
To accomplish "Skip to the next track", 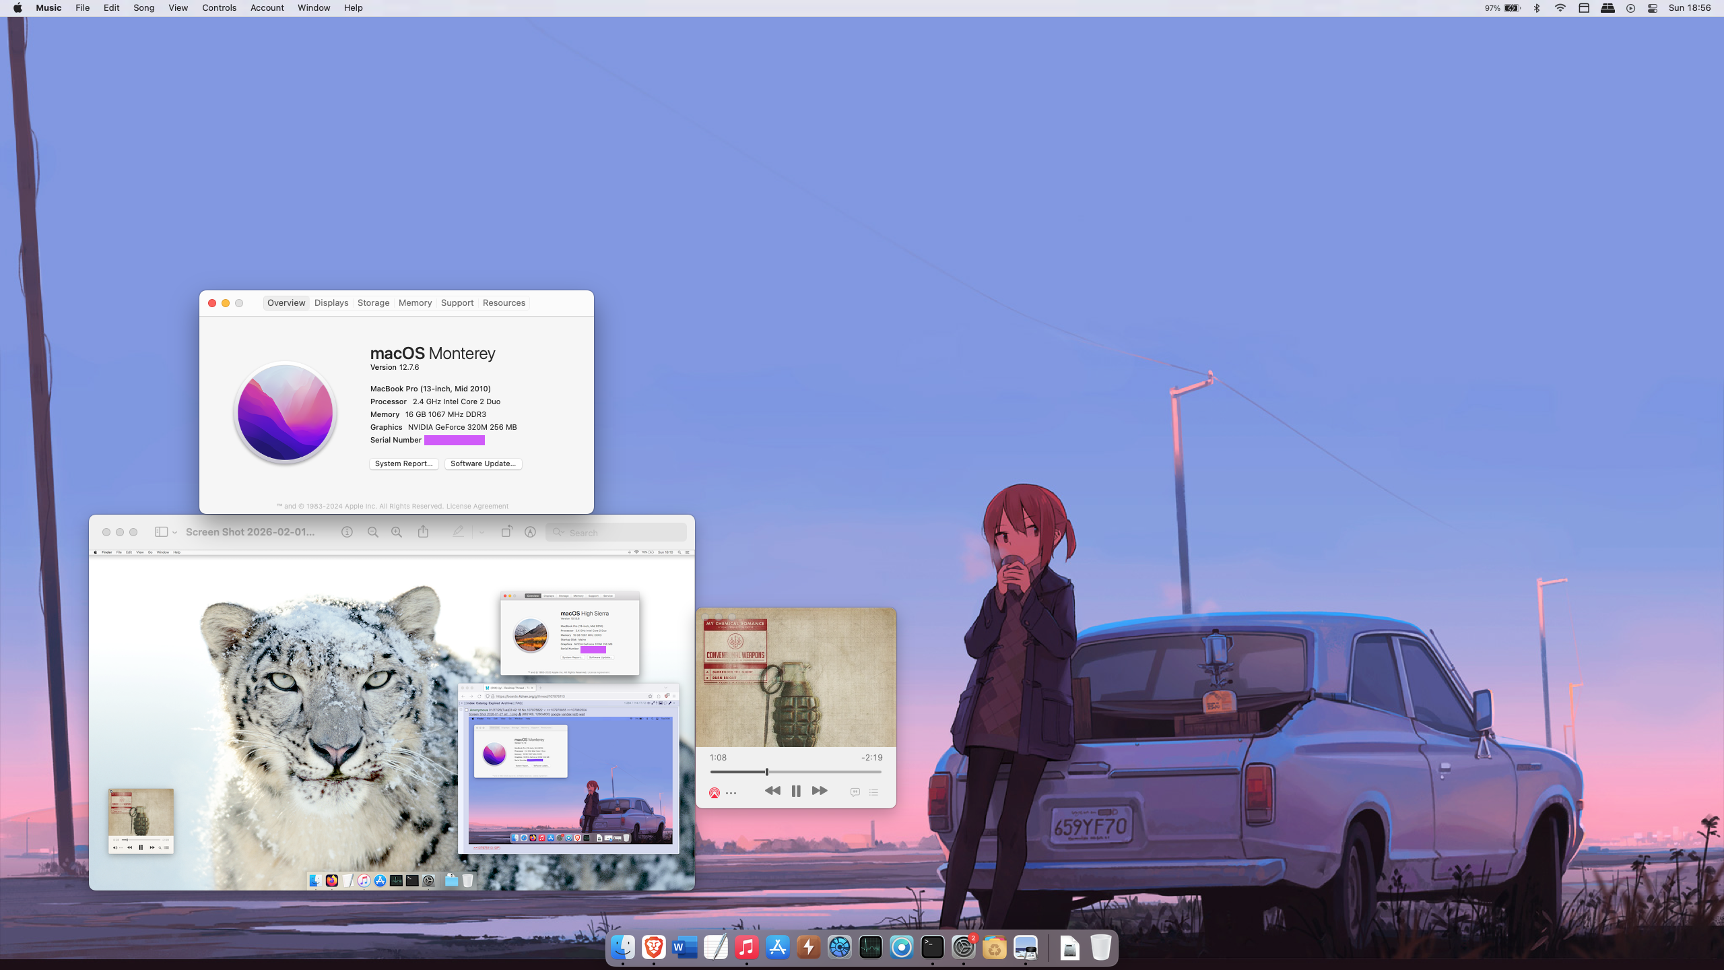I will click(x=819, y=791).
